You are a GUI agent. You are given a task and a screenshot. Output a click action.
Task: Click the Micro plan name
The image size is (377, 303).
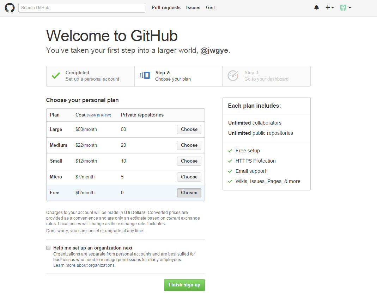tap(56, 177)
